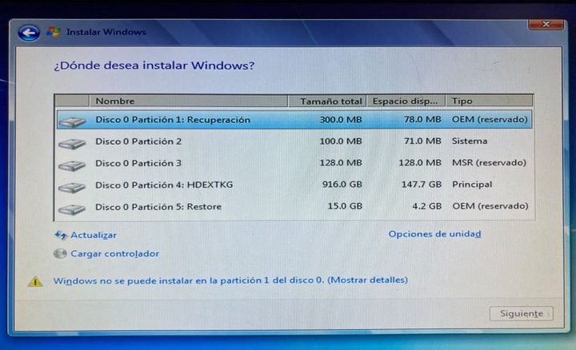The width and height of the screenshot is (576, 350).
Task: Click the Principal type cell
Action: coord(472,185)
